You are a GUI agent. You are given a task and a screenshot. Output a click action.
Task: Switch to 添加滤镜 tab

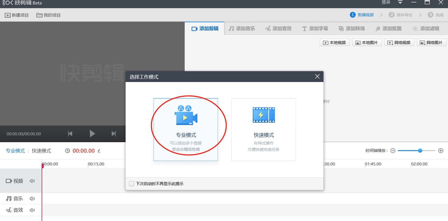click(x=426, y=28)
